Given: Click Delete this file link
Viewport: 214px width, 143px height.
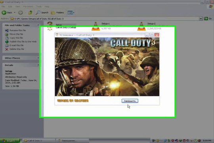Looking at the screenshot, I should pos(17,49).
